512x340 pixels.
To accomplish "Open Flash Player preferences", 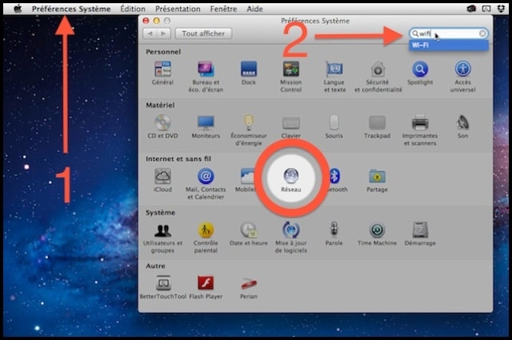I will pos(206,287).
